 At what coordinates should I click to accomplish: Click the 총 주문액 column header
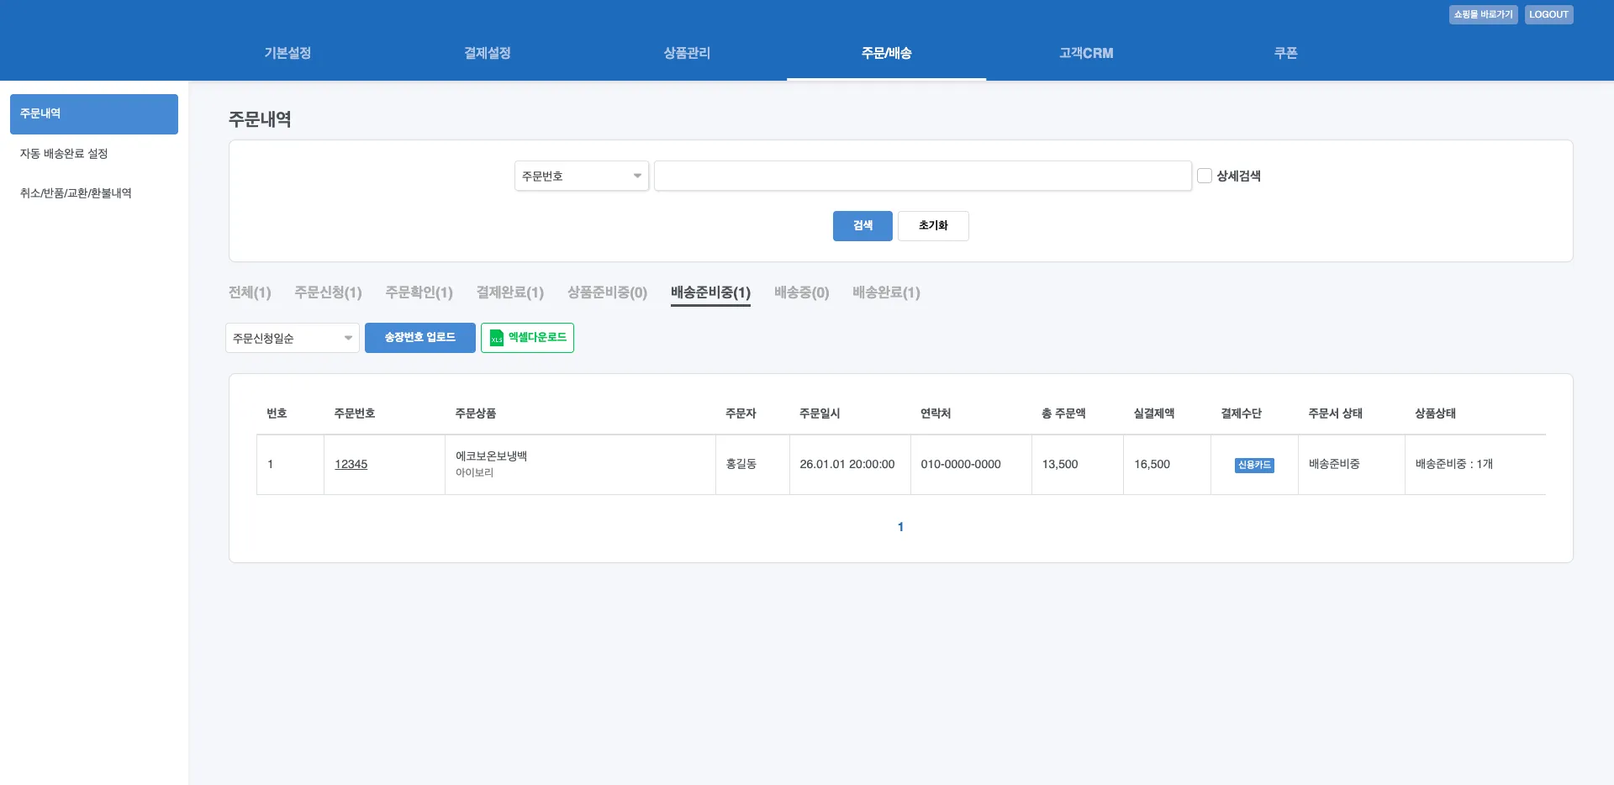[1063, 414]
